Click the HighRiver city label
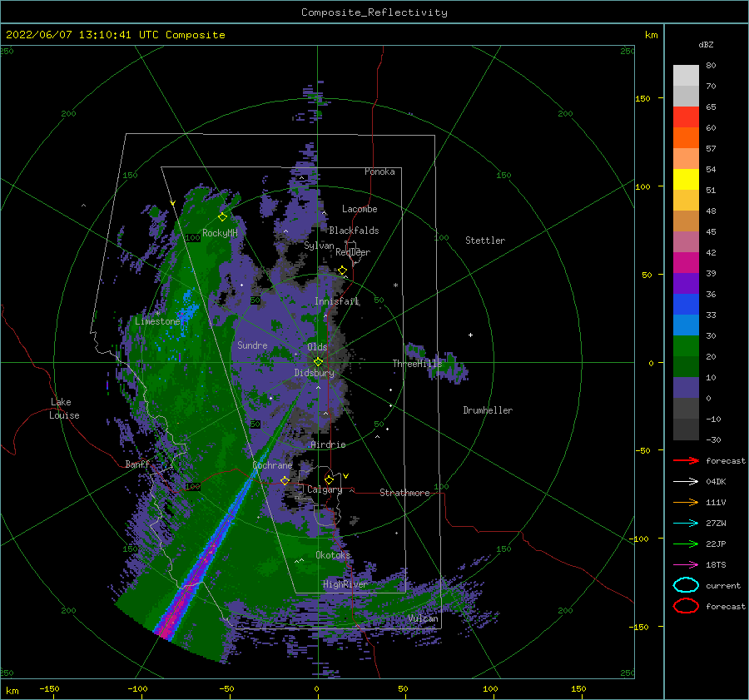The image size is (749, 700). (345, 584)
